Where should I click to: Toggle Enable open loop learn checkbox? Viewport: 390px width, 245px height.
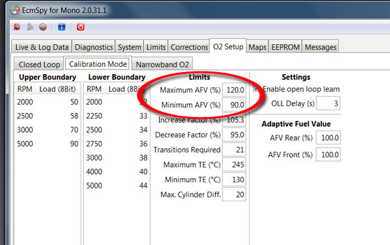(256, 88)
